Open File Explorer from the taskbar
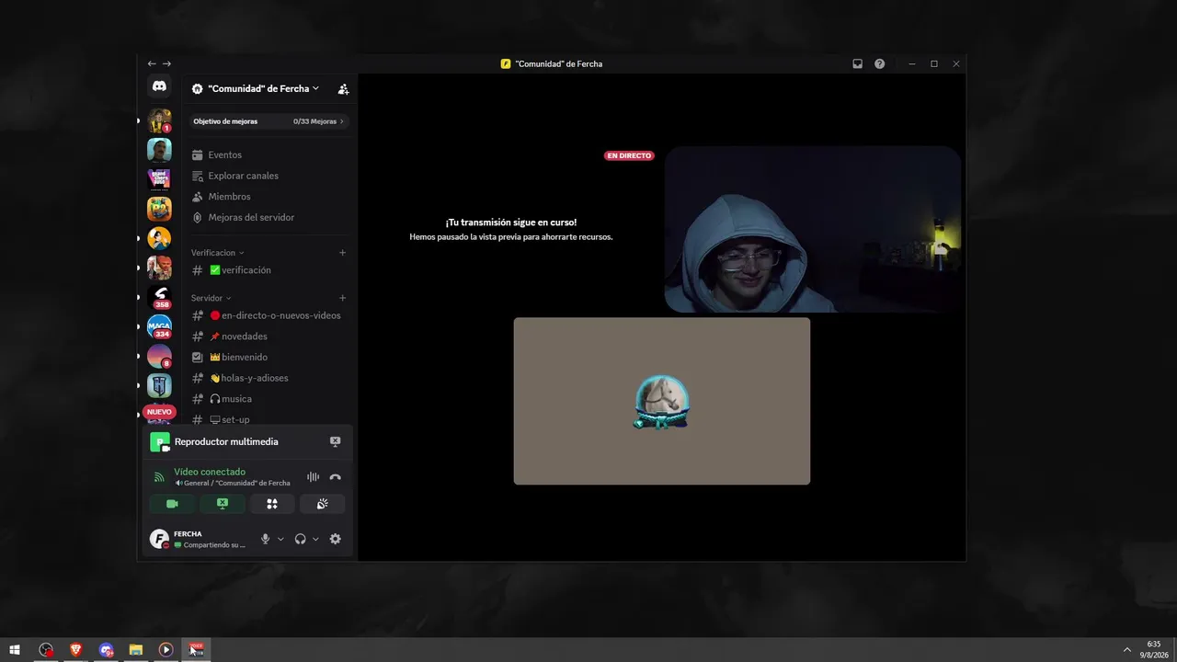Screen dimensions: 1177x662 136,650
